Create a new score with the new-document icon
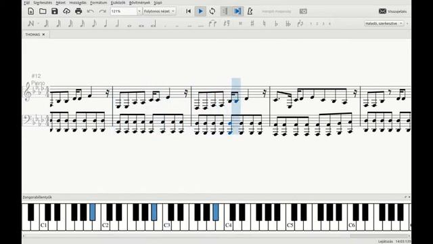Viewport: 433px width, 244px height. point(31,12)
